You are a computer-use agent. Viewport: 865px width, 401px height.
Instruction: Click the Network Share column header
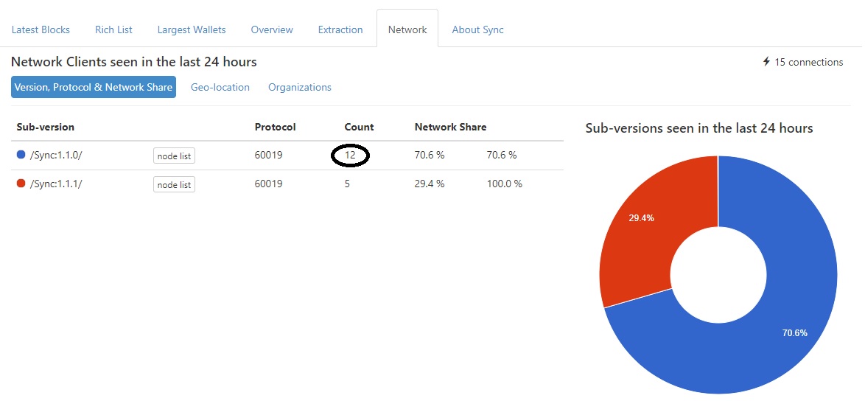tap(451, 127)
